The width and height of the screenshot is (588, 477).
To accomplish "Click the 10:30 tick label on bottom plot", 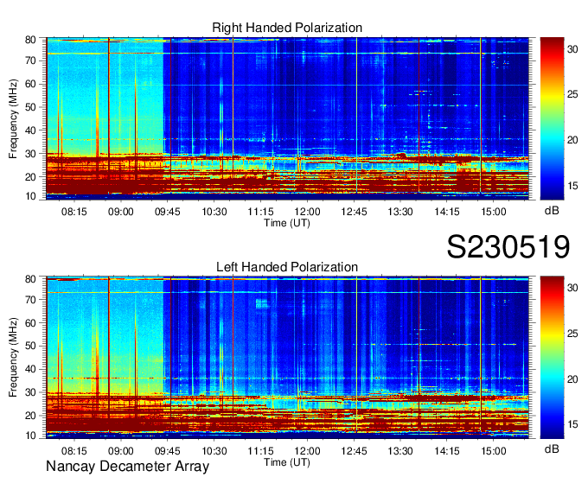I will click(x=214, y=451).
